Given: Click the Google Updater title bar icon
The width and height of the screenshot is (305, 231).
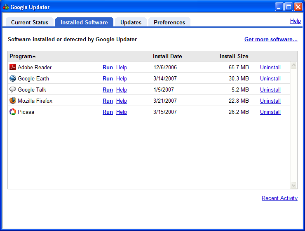Looking at the screenshot, I should (6, 7).
